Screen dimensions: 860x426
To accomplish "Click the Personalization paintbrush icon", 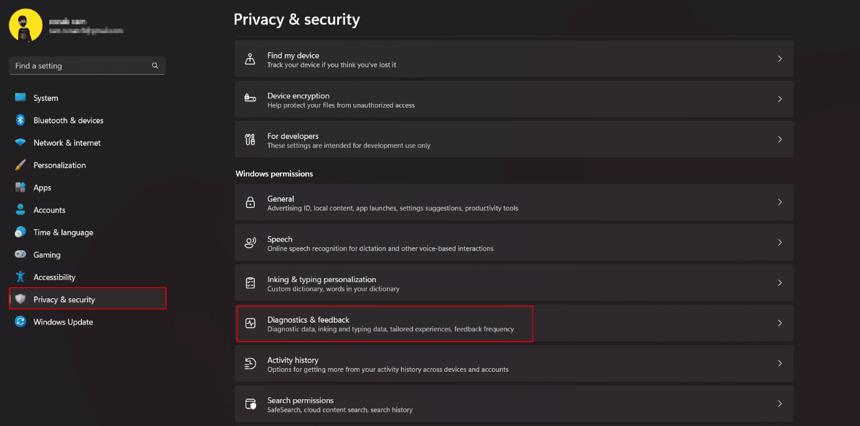I will (x=21, y=165).
